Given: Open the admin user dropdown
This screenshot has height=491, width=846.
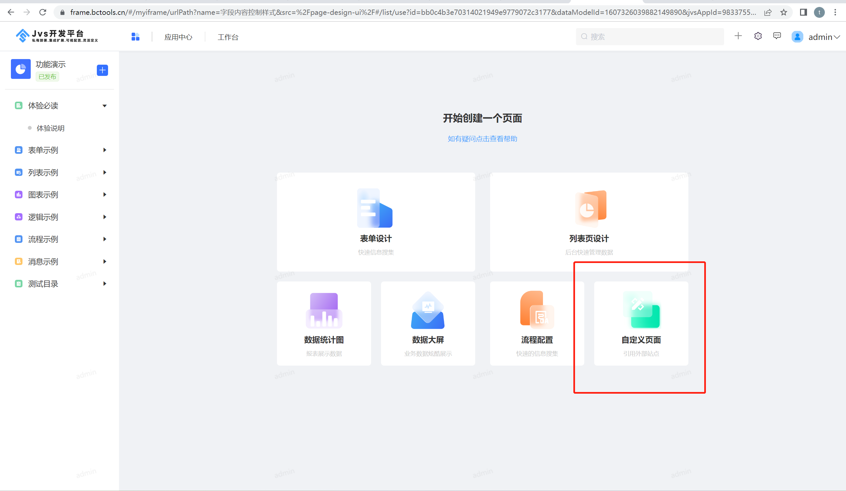Looking at the screenshot, I should point(823,37).
